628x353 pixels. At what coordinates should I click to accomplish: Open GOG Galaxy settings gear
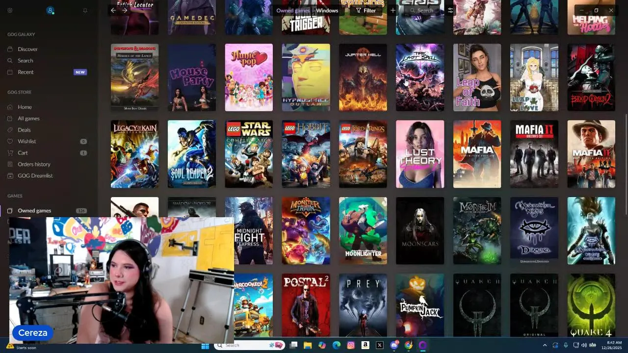coord(10,10)
